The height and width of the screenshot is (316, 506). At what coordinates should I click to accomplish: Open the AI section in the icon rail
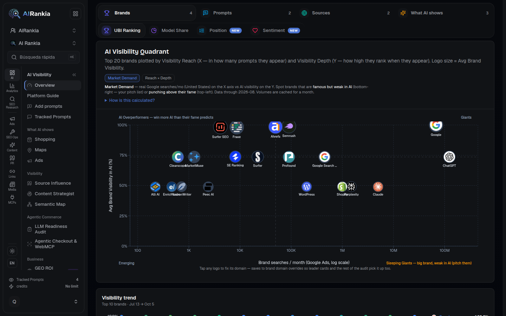12,74
